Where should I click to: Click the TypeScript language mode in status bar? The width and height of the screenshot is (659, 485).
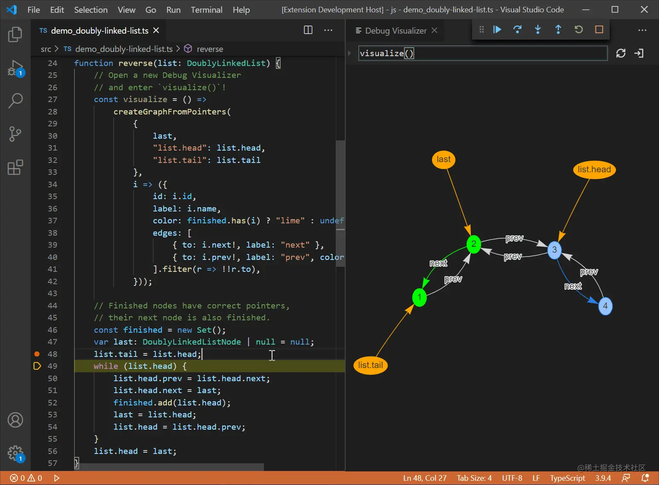tap(567, 478)
